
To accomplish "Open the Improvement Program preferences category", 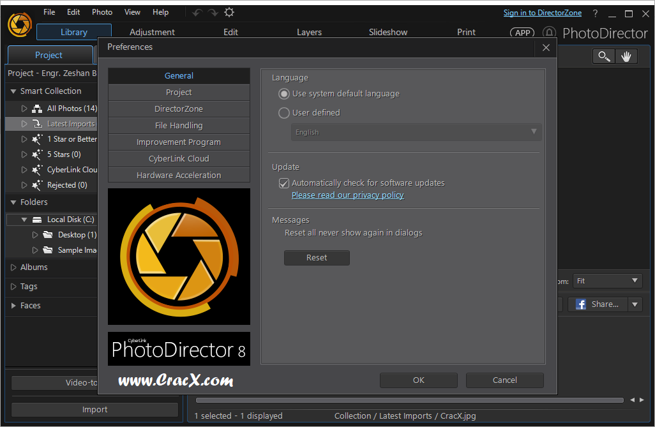I will [179, 142].
